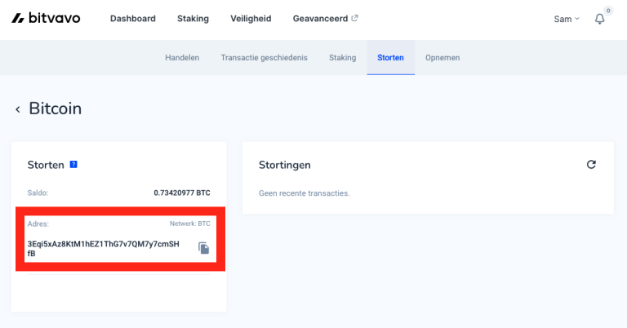Image resolution: width=627 pixels, height=328 pixels.
Task: Refresh the Stortingen list
Action: click(x=591, y=165)
